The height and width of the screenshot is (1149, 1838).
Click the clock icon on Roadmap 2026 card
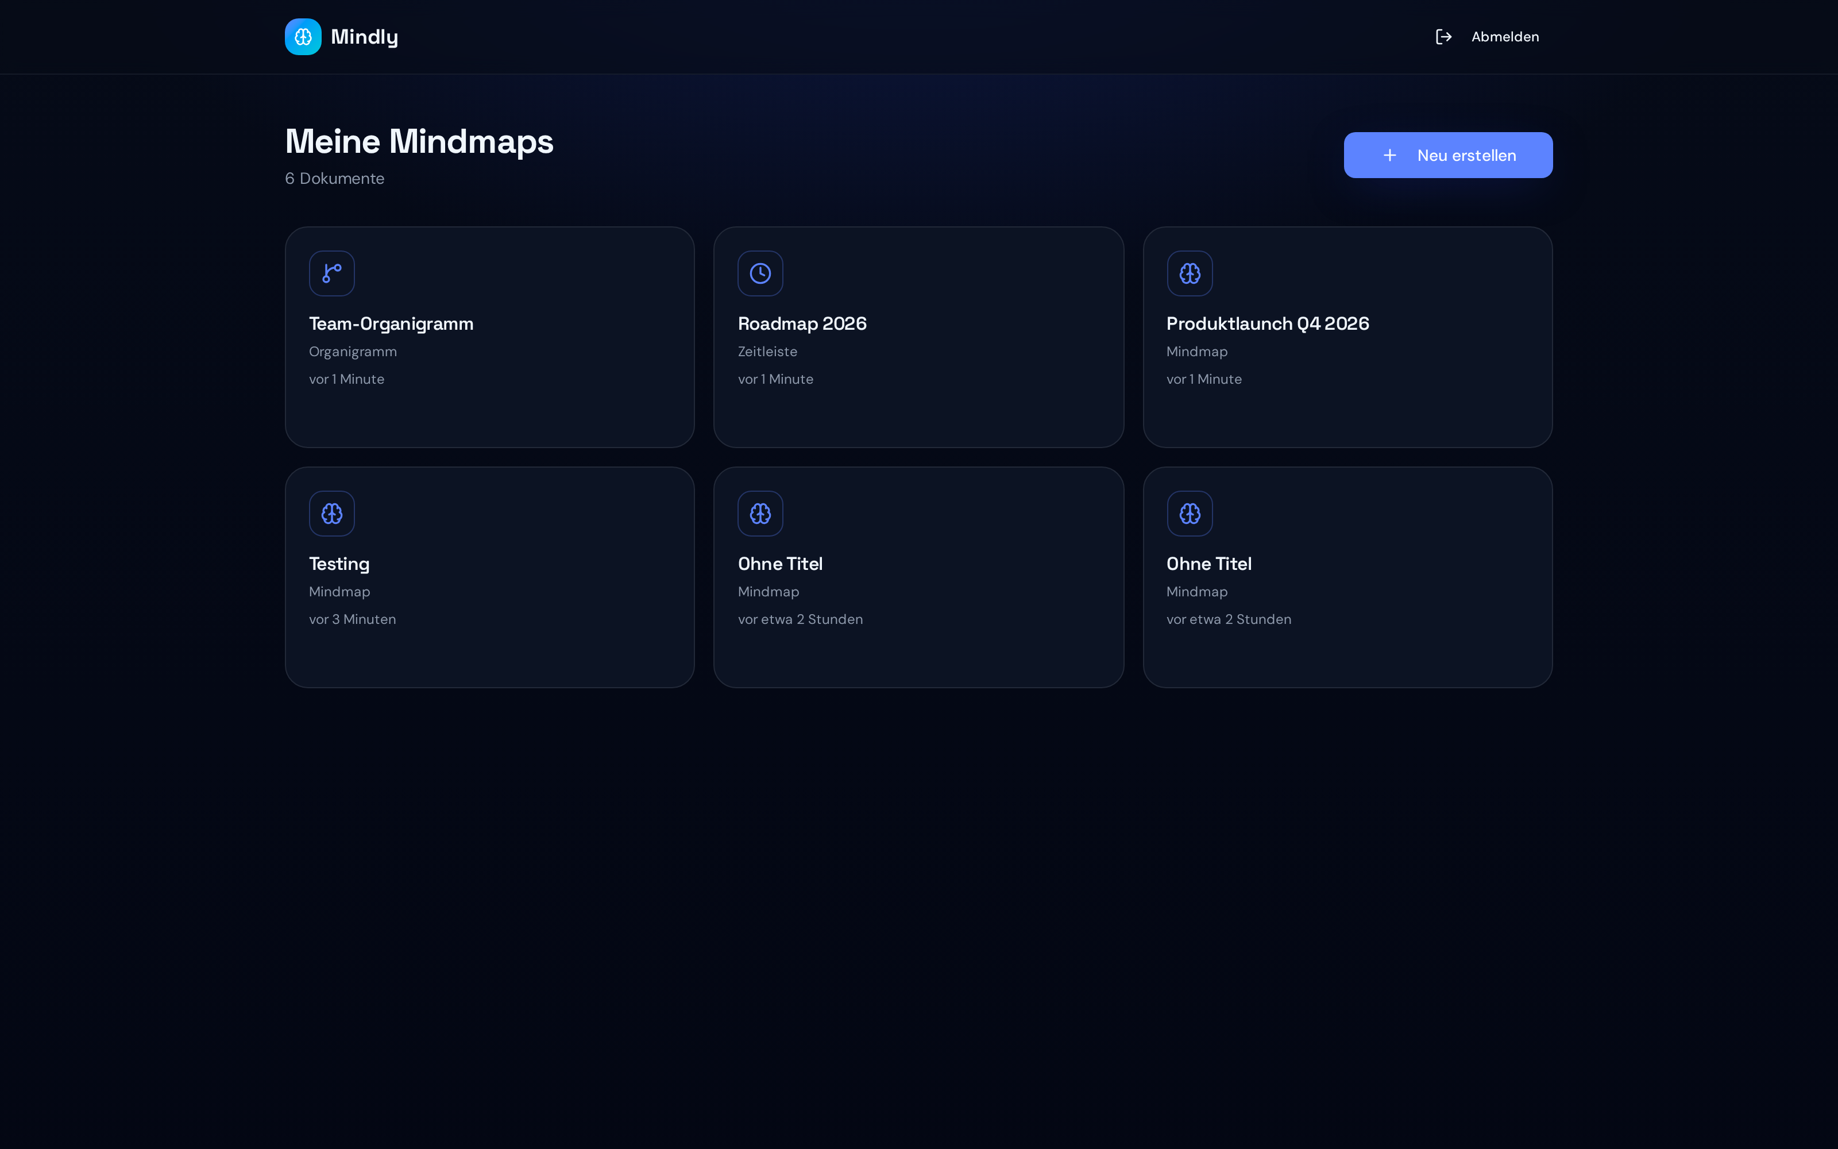[760, 273]
